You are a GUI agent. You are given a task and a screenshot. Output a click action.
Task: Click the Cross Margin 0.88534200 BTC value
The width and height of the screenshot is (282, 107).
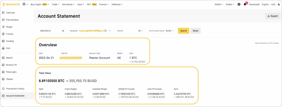pyautogui.click(x=73, y=94)
